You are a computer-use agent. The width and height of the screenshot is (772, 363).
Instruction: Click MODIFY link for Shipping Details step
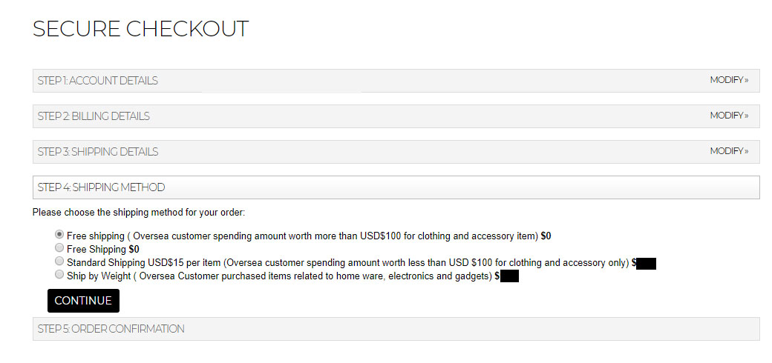pyautogui.click(x=728, y=151)
